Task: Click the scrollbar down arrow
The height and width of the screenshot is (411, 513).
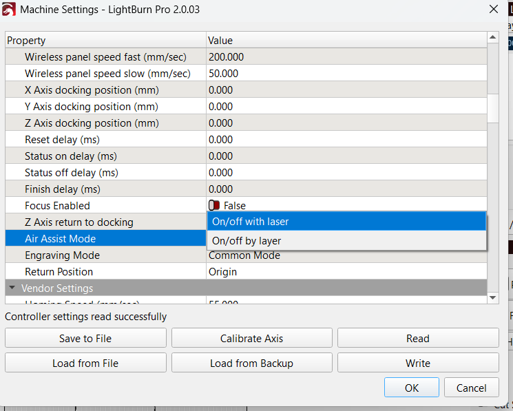Action: pyautogui.click(x=492, y=297)
